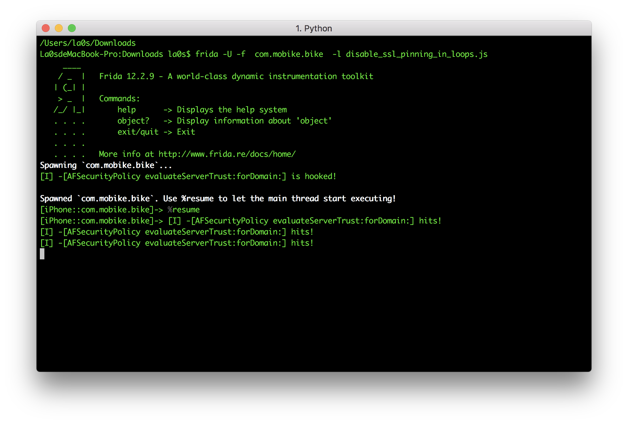Screen dimensions: 628x424
Task: Click the 'com.mobike.bike' argument in command line
Action: [x=289, y=54]
